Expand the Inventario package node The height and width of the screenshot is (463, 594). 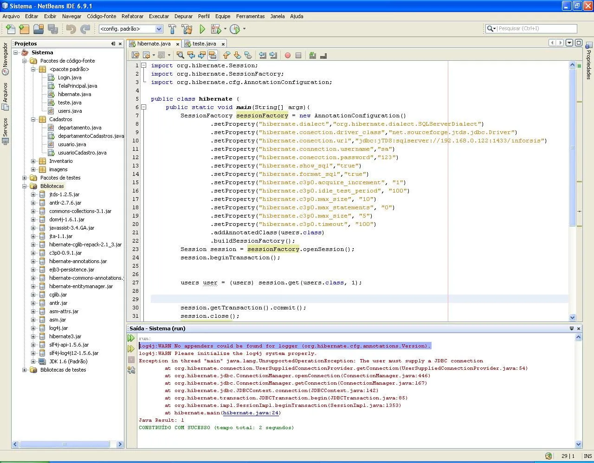33,161
